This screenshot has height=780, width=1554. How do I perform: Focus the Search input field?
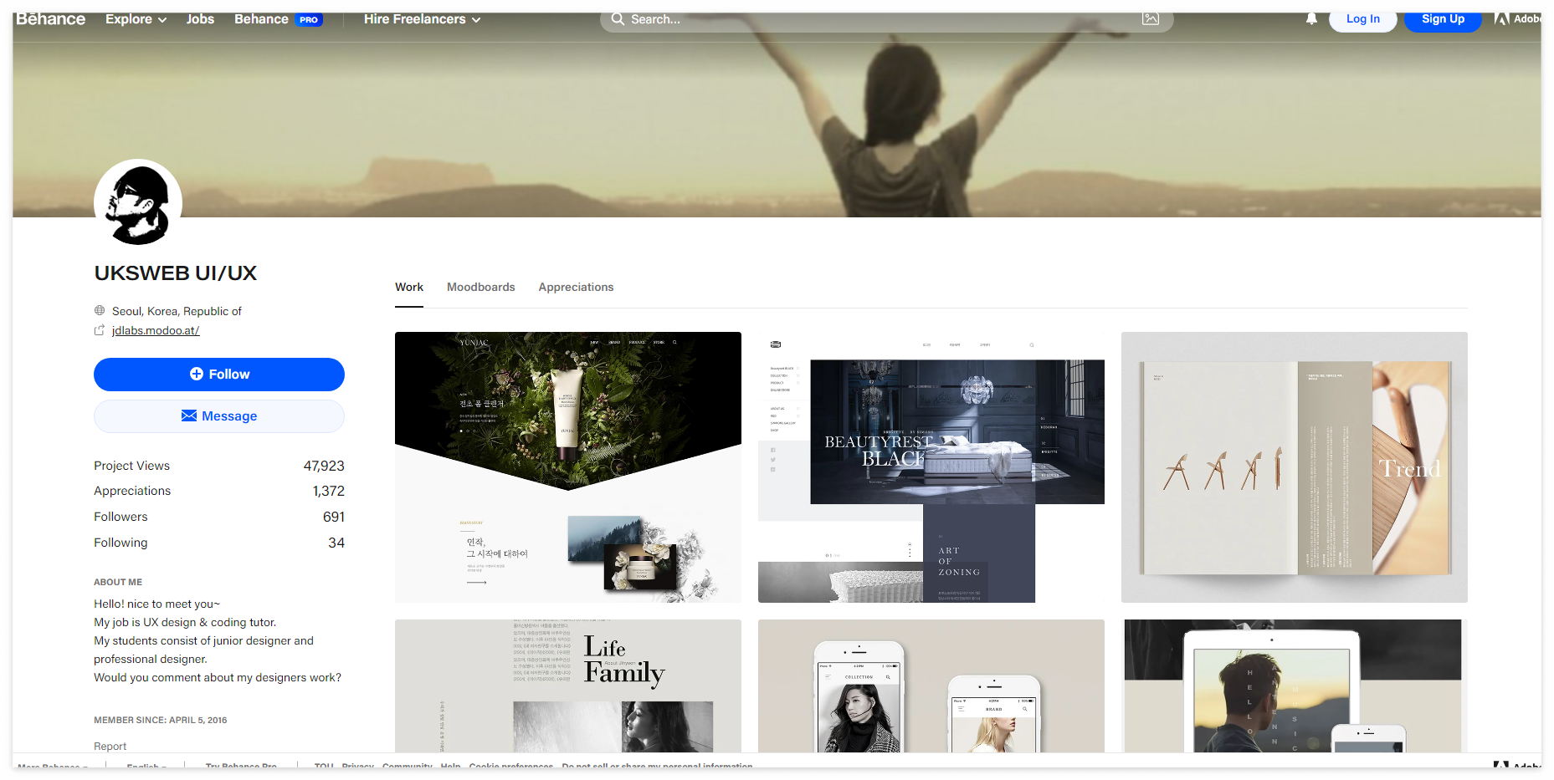886,18
